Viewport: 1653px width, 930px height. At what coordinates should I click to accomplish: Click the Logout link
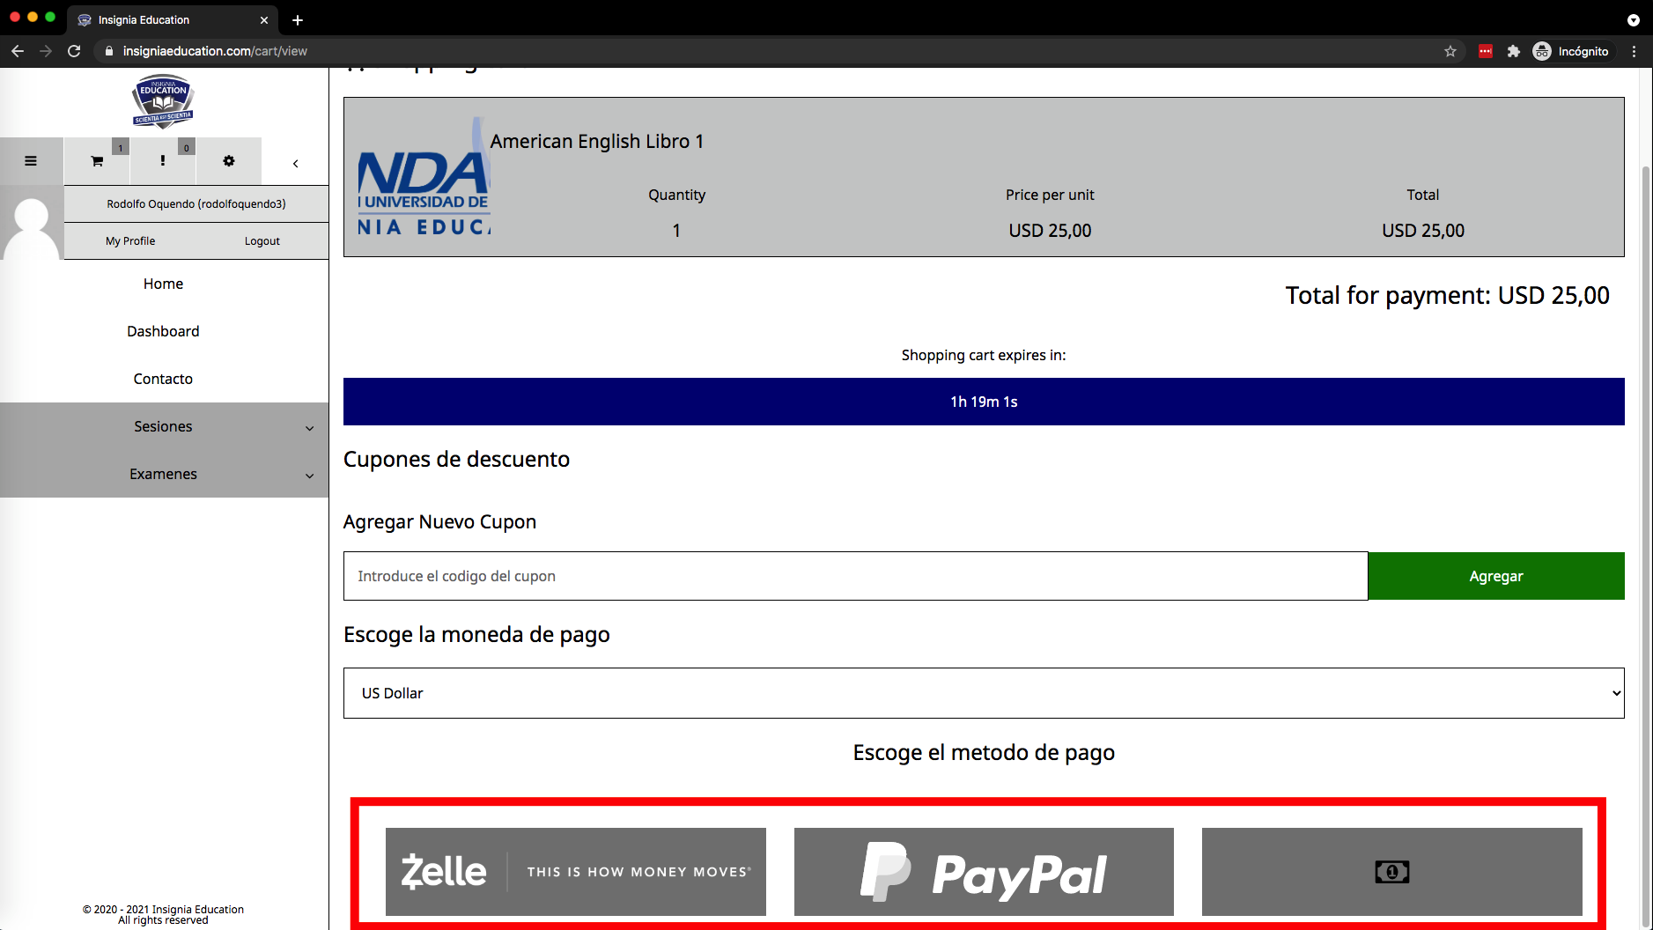pos(262,241)
